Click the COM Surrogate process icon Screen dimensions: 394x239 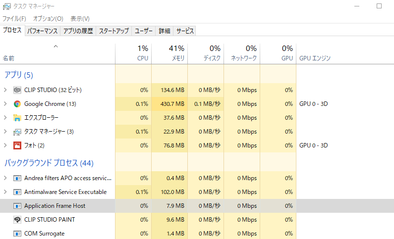tap(17, 234)
